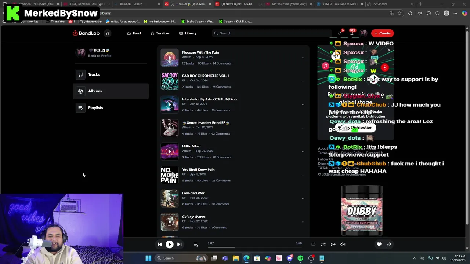Screen dimensions: 470x264
Task: Click the profile avatar in BandLab header
Action: point(364,33)
